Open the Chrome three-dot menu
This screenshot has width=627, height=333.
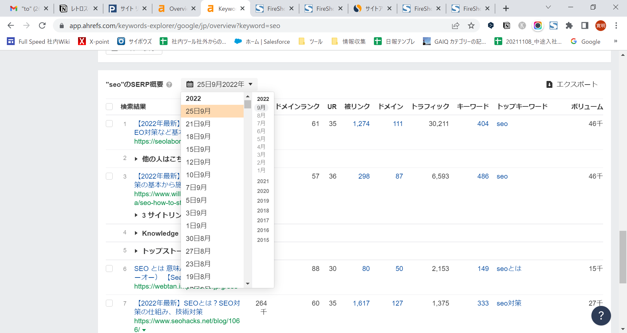click(x=616, y=25)
